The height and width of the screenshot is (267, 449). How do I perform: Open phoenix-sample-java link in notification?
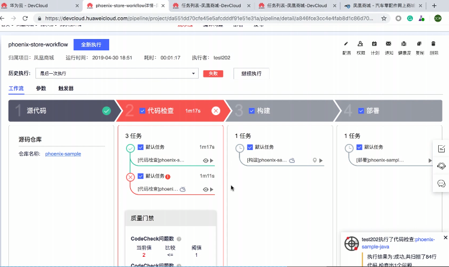click(398, 243)
